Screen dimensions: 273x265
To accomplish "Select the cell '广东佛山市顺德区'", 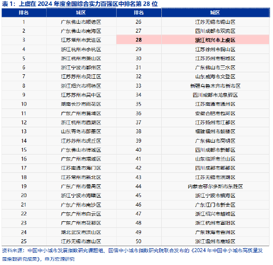I will coord(81,22).
